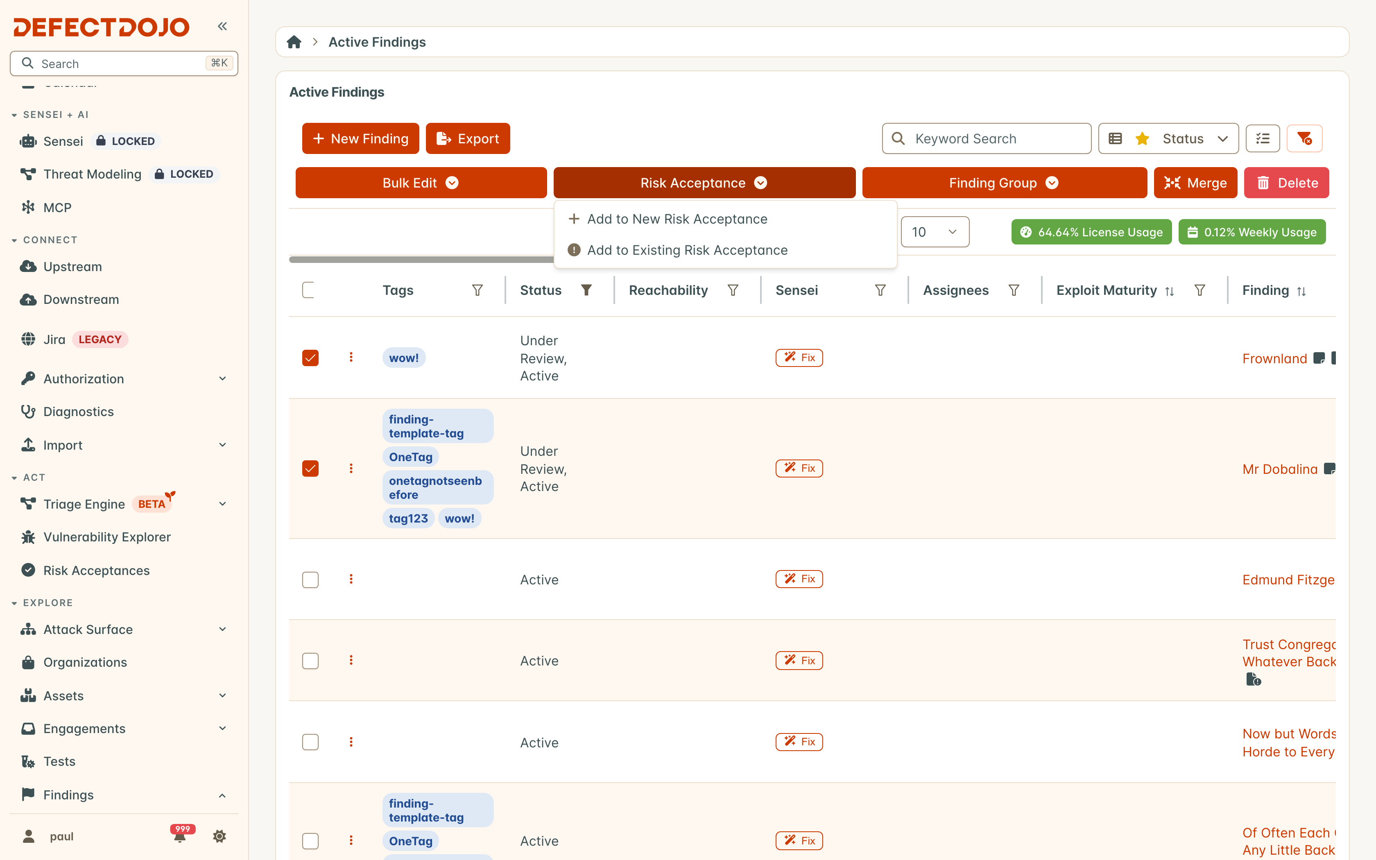Image resolution: width=1376 pixels, height=860 pixels.
Task: Open settings gear next to paul
Action: [220, 835]
